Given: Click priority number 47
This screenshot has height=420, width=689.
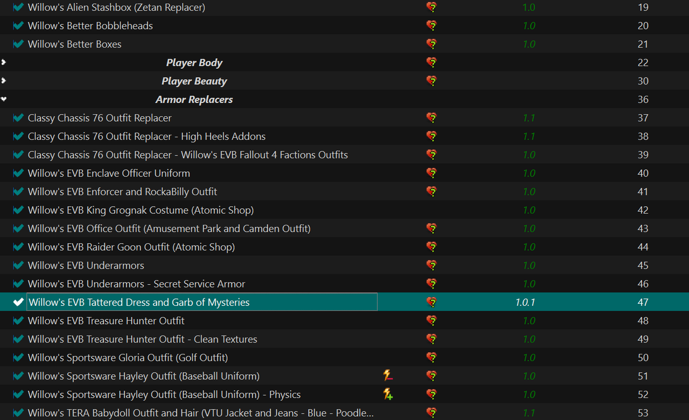Looking at the screenshot, I should [643, 302].
